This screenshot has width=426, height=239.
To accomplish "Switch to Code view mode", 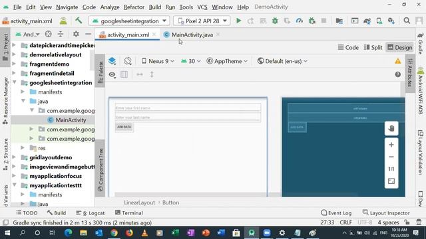I will tap(348, 47).
